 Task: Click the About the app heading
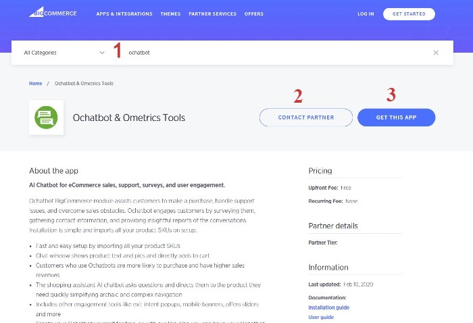(x=53, y=171)
